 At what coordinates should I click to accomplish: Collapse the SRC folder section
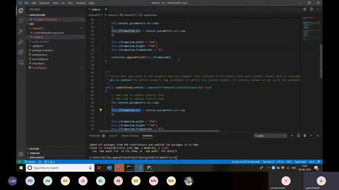32,24
